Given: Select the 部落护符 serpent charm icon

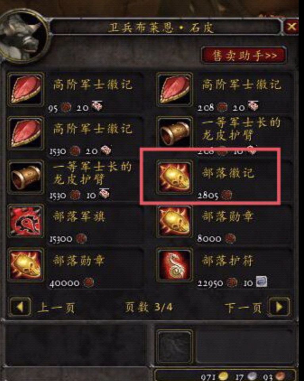Looking at the screenshot, I should click(174, 266).
